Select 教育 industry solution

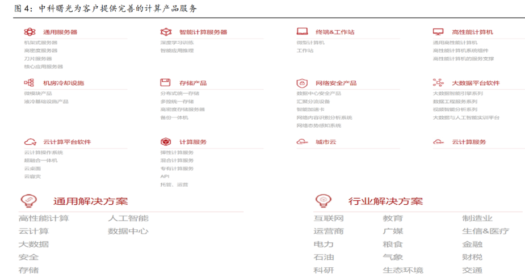click(x=393, y=218)
